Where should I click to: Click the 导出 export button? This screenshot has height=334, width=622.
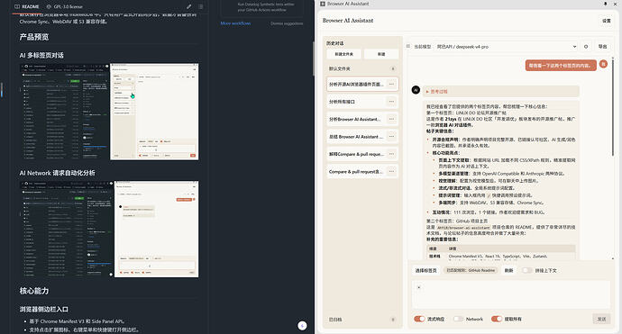pos(602,46)
